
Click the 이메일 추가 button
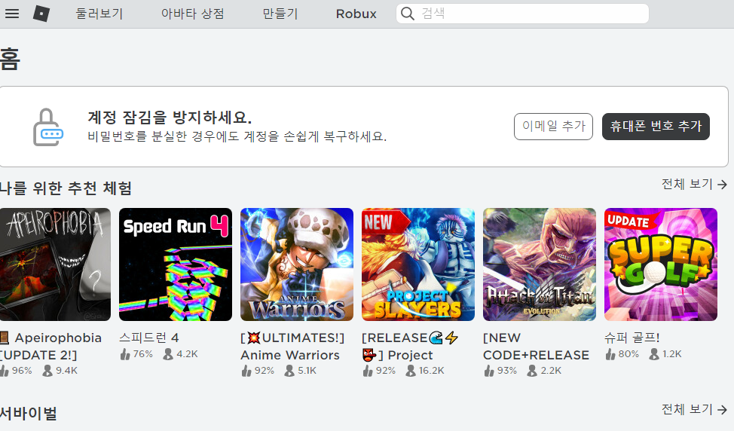pos(553,127)
